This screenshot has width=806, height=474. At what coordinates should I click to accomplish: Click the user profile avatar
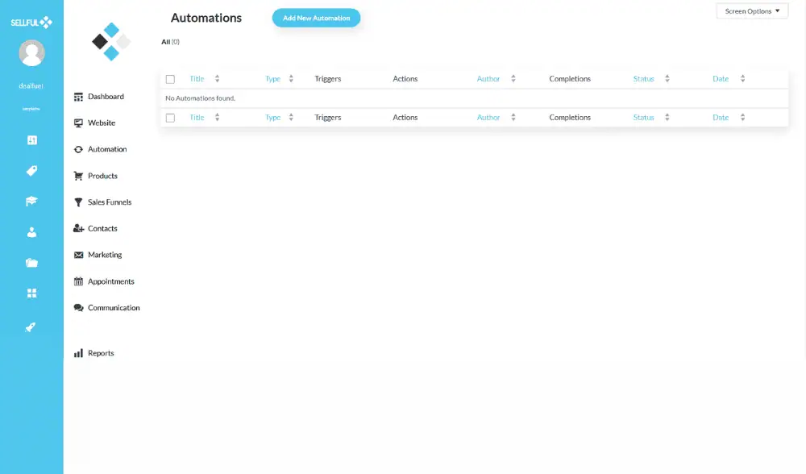(31, 53)
